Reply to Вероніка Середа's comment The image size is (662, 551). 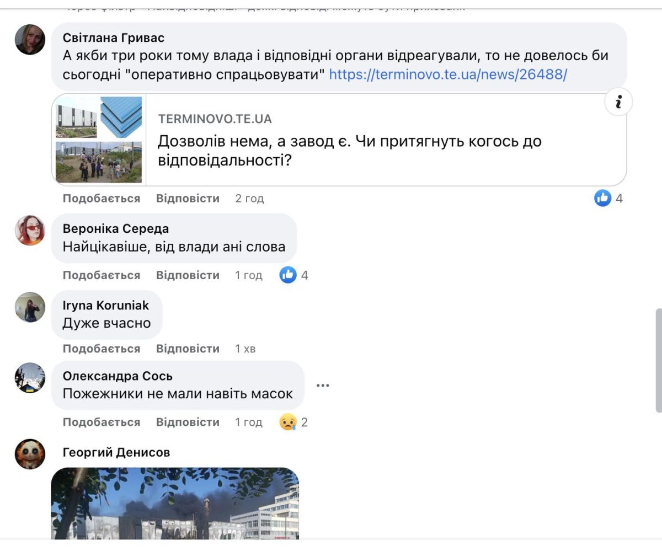(188, 275)
